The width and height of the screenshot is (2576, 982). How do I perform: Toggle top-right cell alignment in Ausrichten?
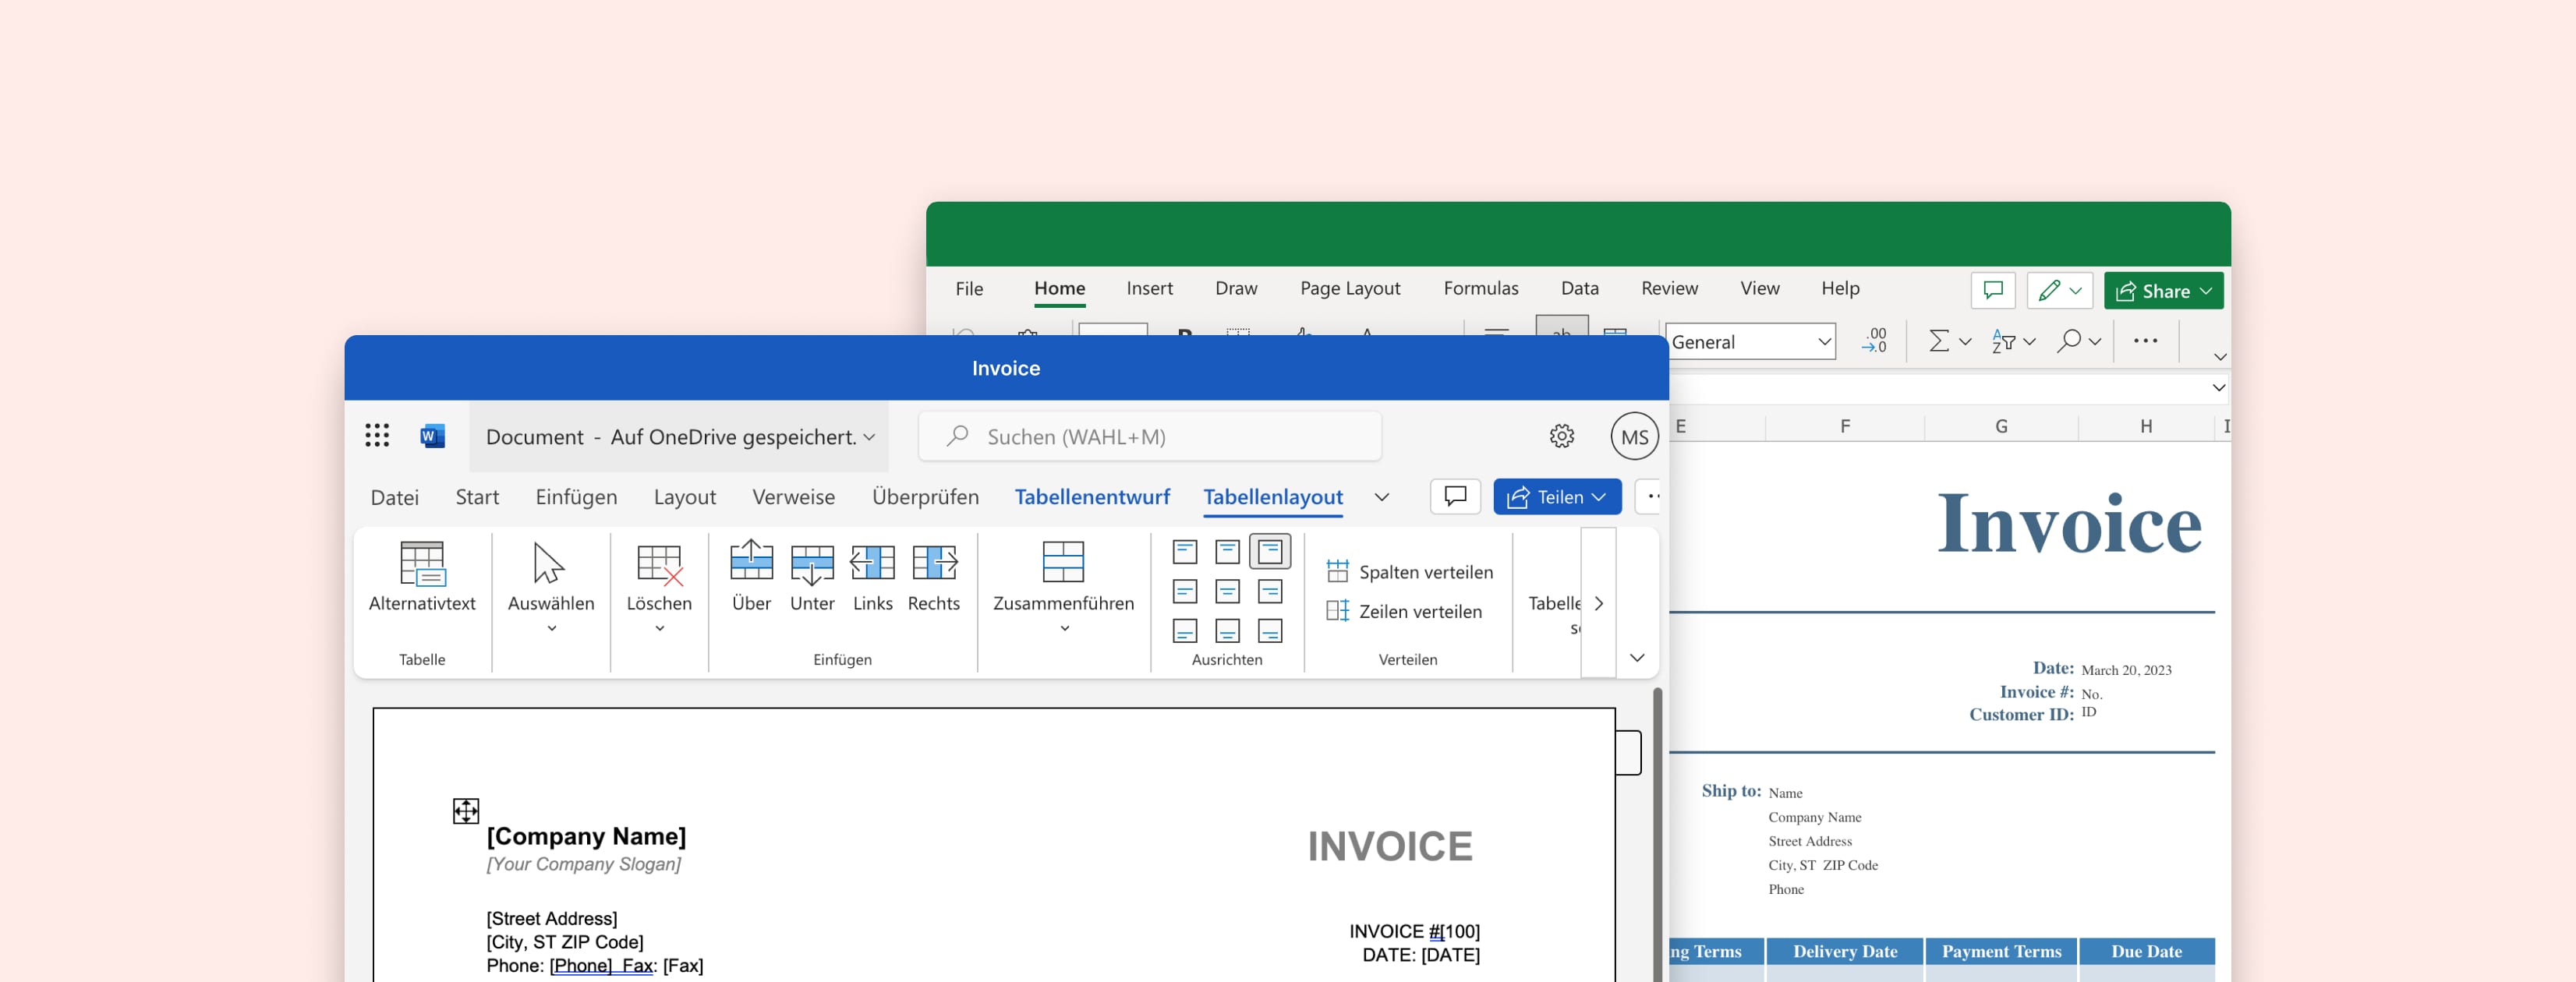point(1270,551)
